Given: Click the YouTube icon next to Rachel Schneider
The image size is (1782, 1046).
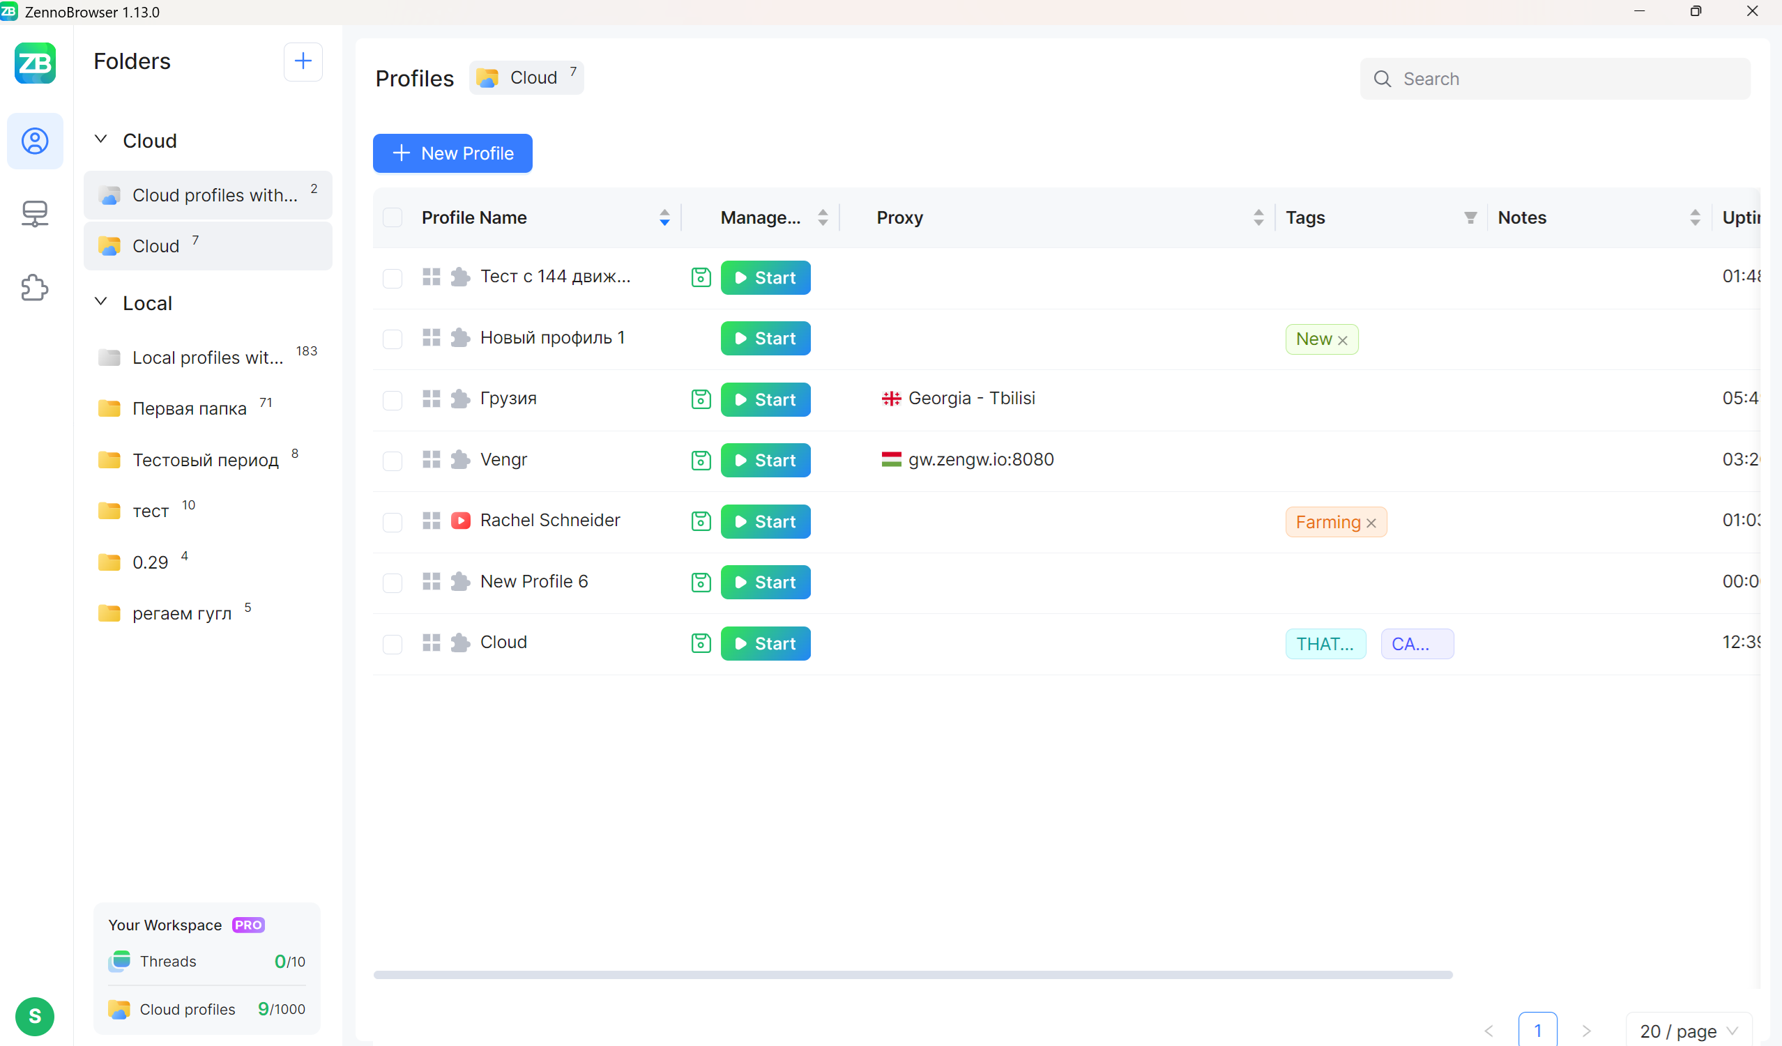Looking at the screenshot, I should (460, 521).
